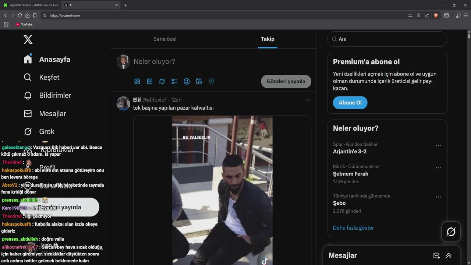Add a poll to the post
This screenshot has height=265, width=471.
174,81
